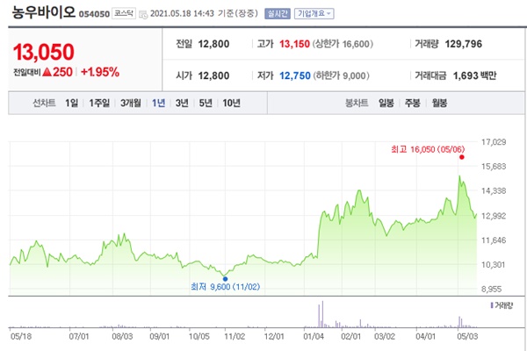
Task: Click 시가 value 12,800
Action: [x=213, y=75]
